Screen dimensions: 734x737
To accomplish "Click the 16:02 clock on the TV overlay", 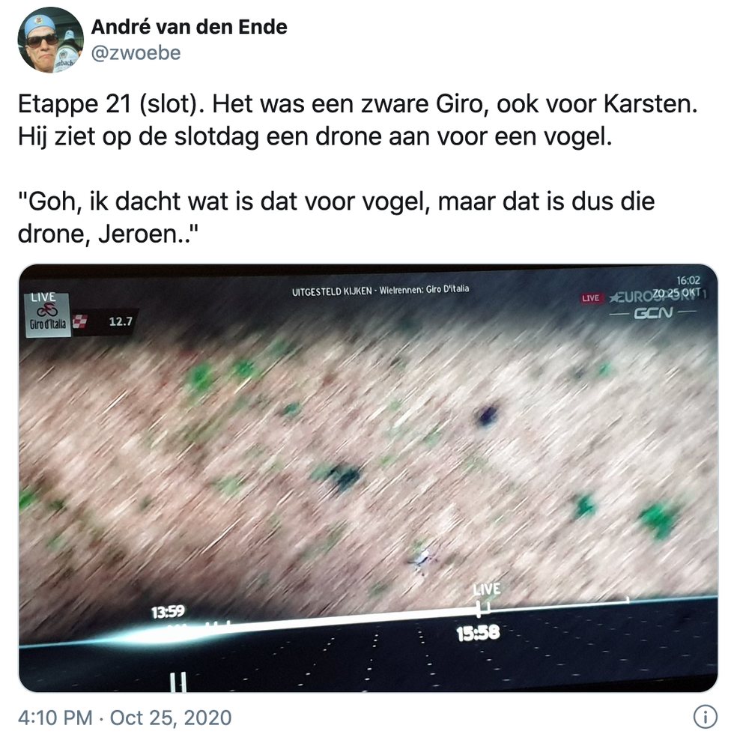I will (x=688, y=281).
